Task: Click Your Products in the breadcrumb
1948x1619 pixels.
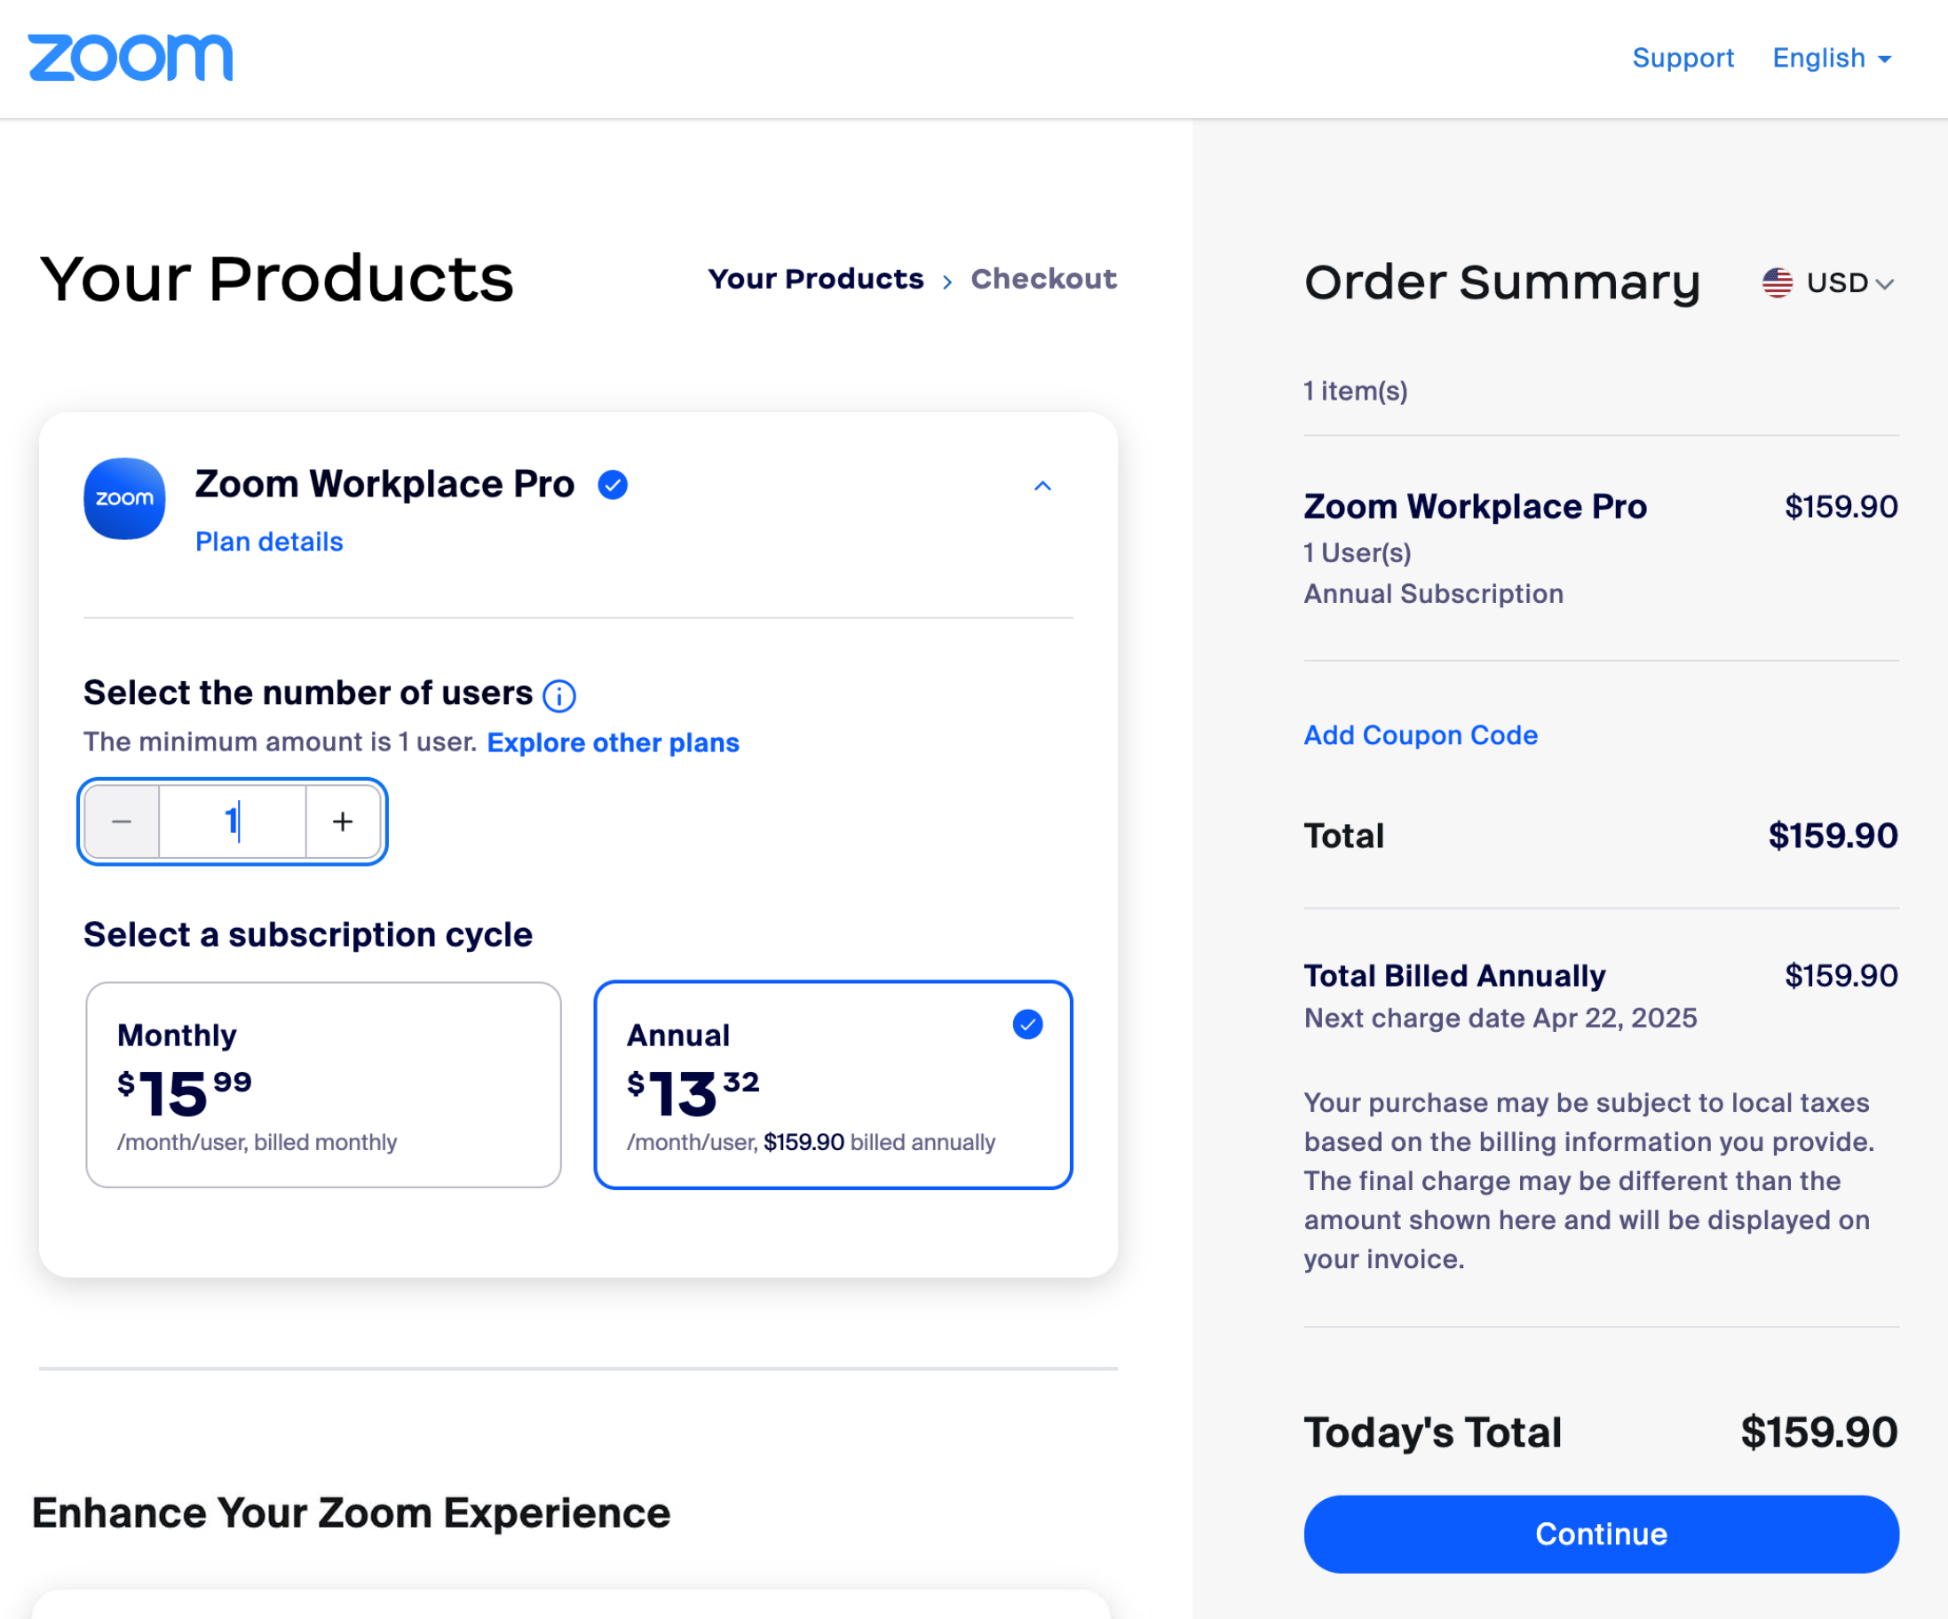Action: point(816,278)
